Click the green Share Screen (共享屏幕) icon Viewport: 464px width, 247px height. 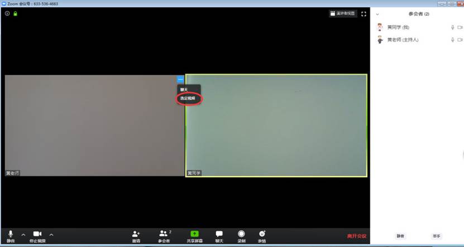194,234
